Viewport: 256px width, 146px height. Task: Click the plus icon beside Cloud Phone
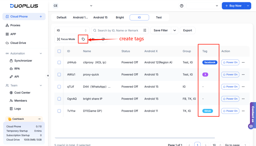coord(41,17)
